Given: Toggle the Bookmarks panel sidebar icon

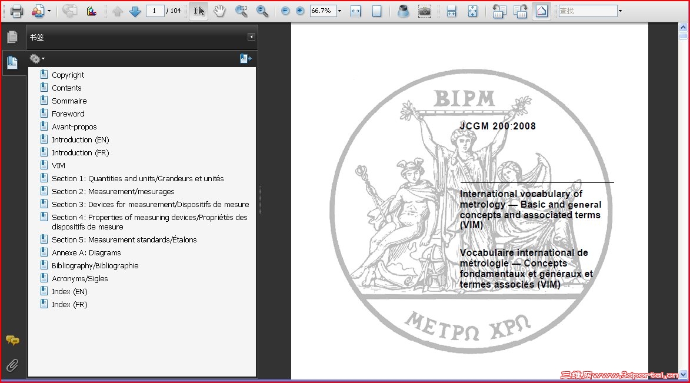Looking at the screenshot, I should pos(12,62).
